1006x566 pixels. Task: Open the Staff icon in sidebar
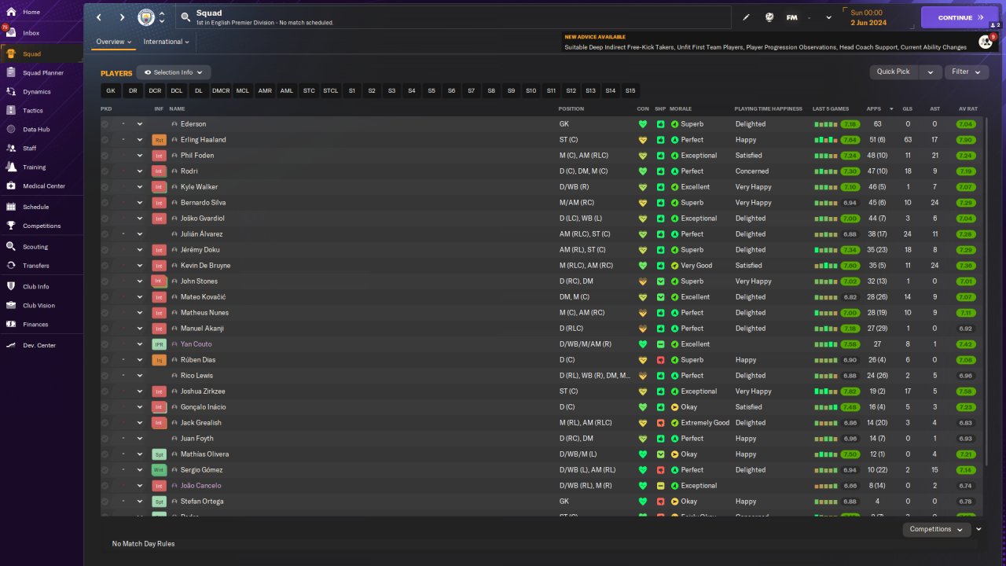(11, 148)
